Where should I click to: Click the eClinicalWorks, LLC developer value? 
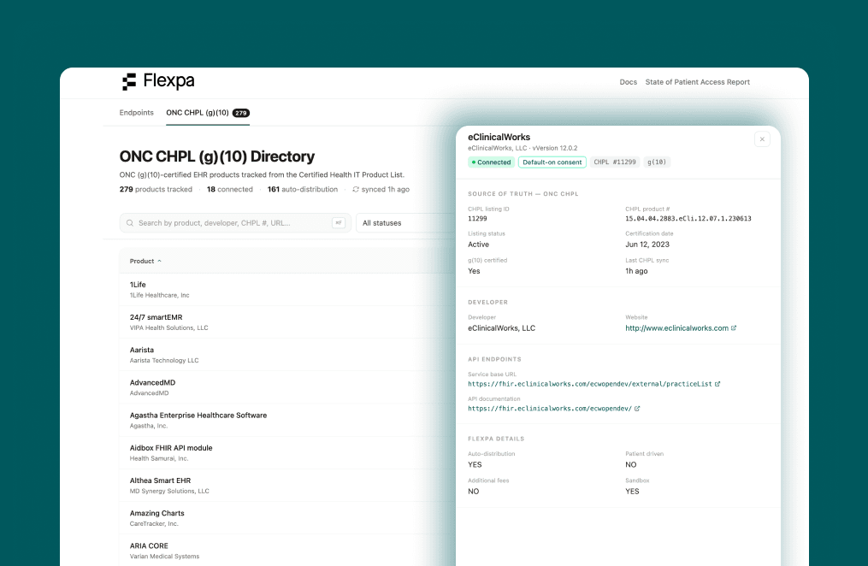501,328
